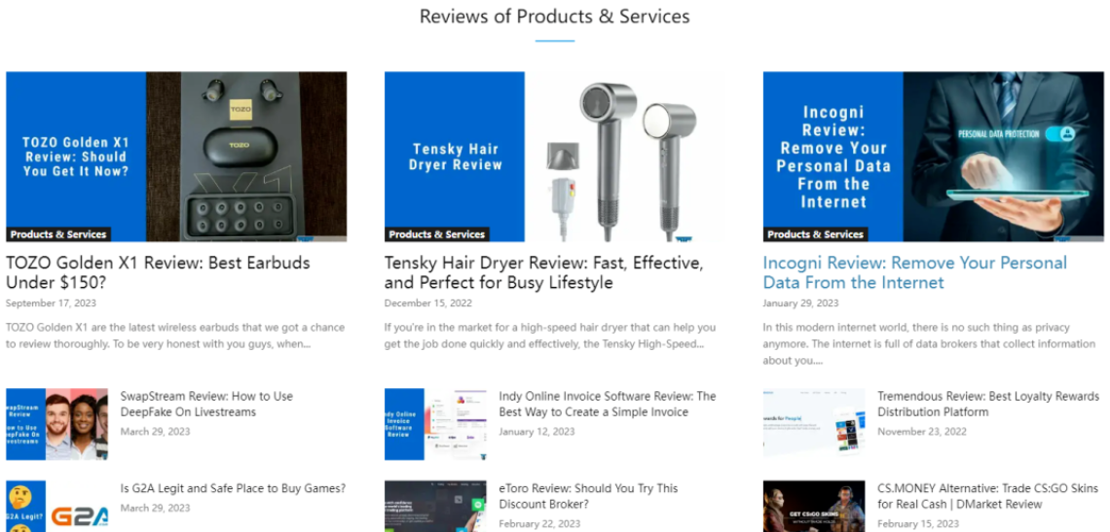Open the Incogni Review featured image
The width and height of the screenshot is (1110, 532).
click(933, 157)
